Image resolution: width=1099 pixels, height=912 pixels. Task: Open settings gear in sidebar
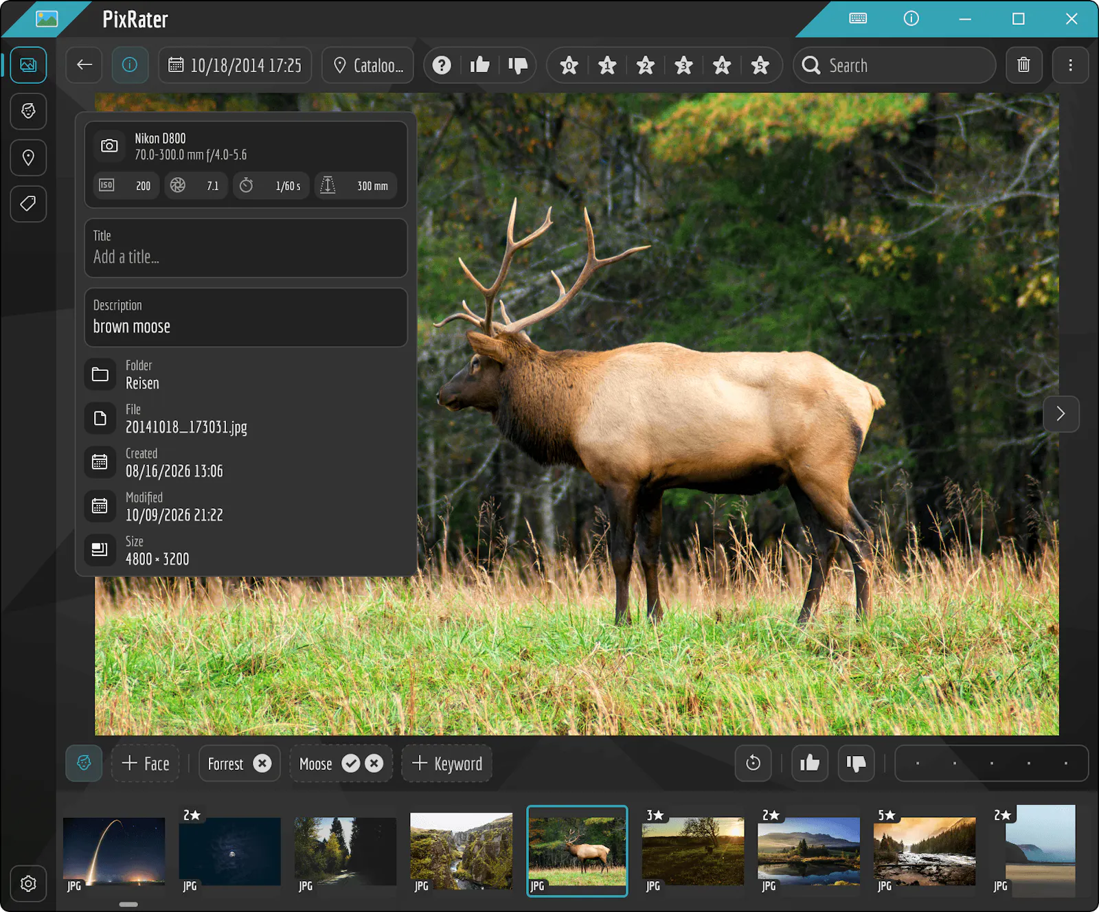click(28, 884)
